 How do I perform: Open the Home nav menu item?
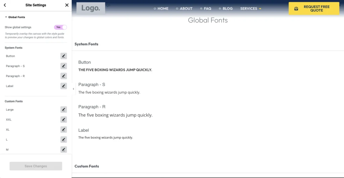161,9
